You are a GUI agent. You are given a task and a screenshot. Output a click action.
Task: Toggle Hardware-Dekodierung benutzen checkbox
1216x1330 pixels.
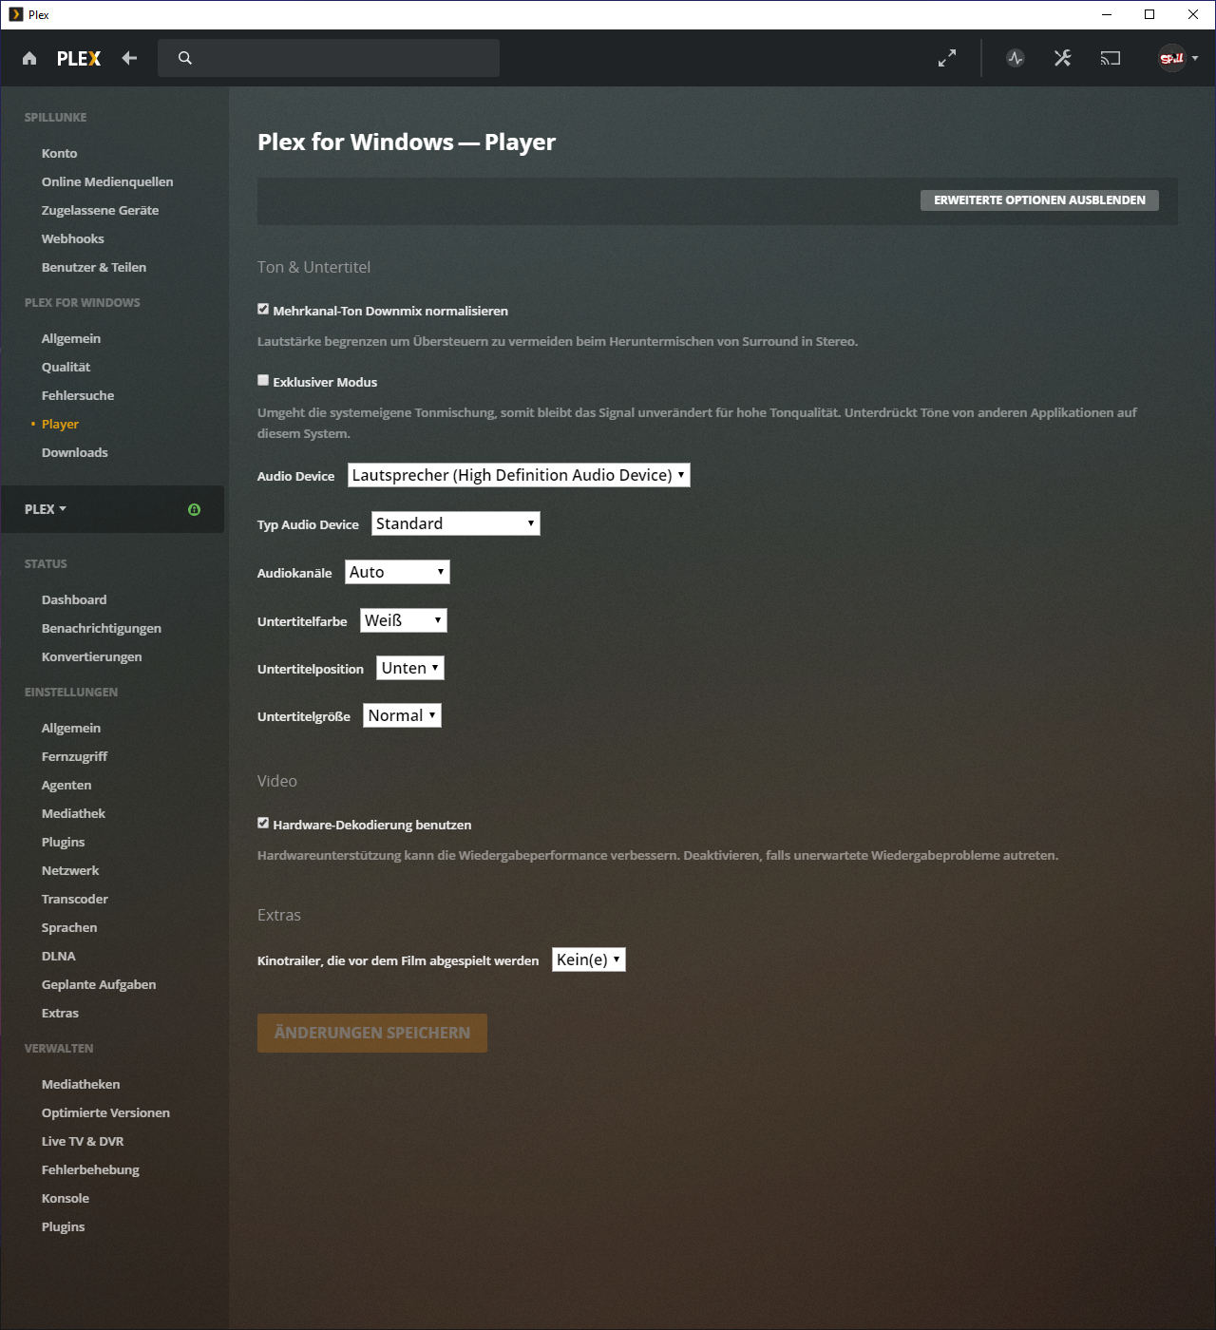click(x=263, y=823)
